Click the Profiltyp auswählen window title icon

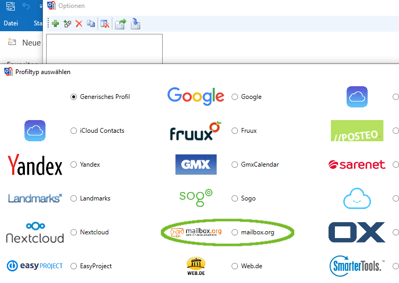(x=8, y=71)
